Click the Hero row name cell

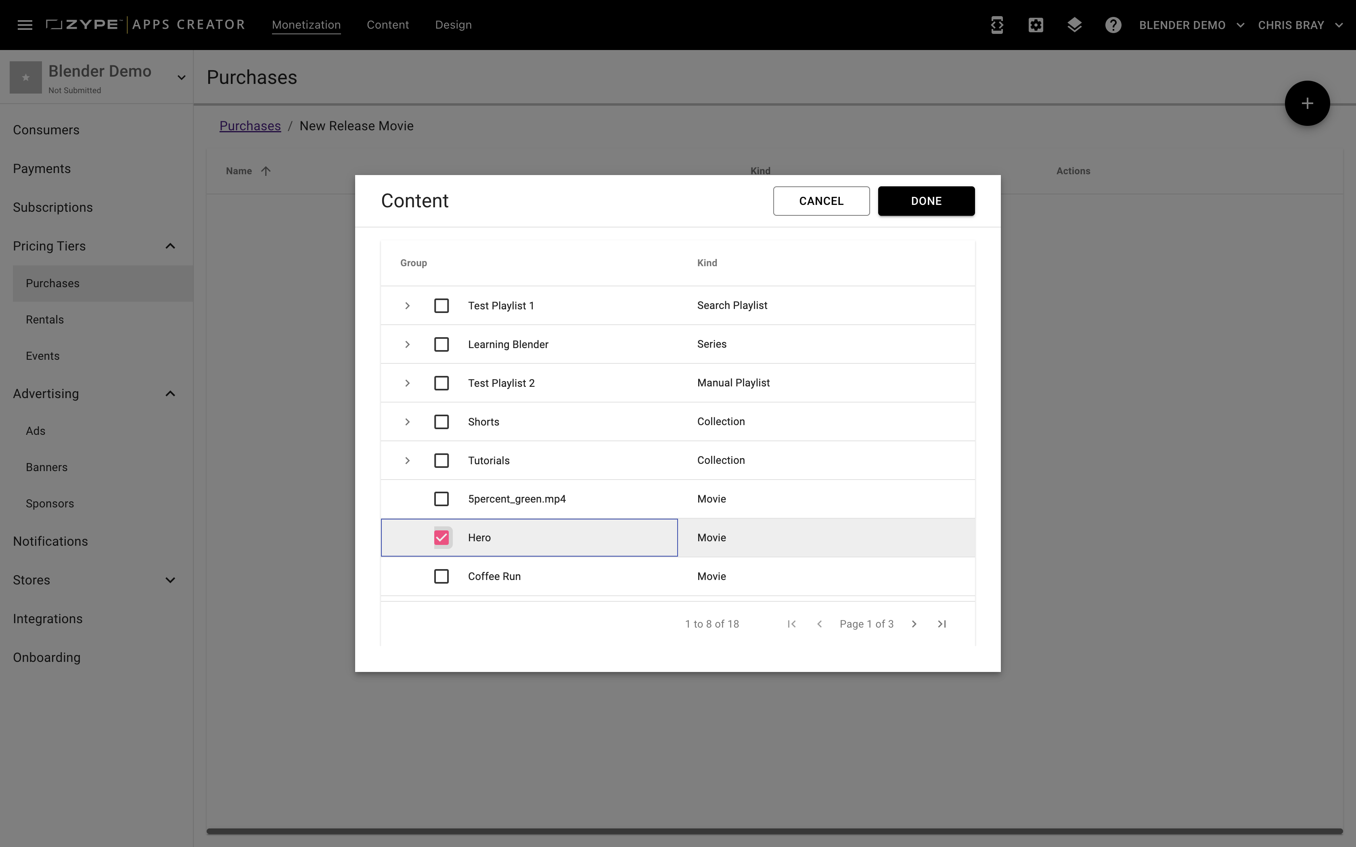pyautogui.click(x=529, y=537)
